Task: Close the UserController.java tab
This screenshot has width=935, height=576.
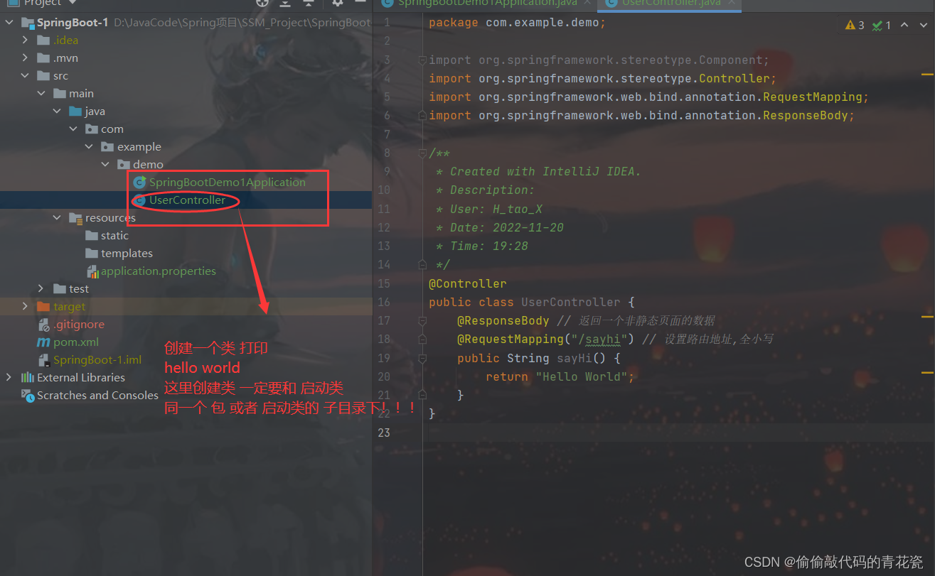Action: click(732, 4)
